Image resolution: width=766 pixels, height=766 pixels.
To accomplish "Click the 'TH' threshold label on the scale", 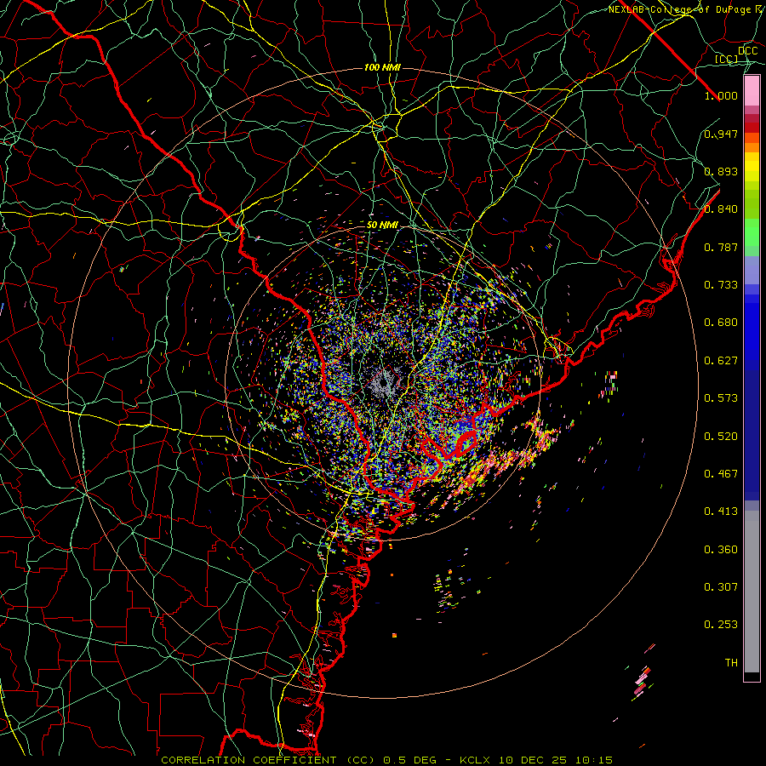I will 731,663.
